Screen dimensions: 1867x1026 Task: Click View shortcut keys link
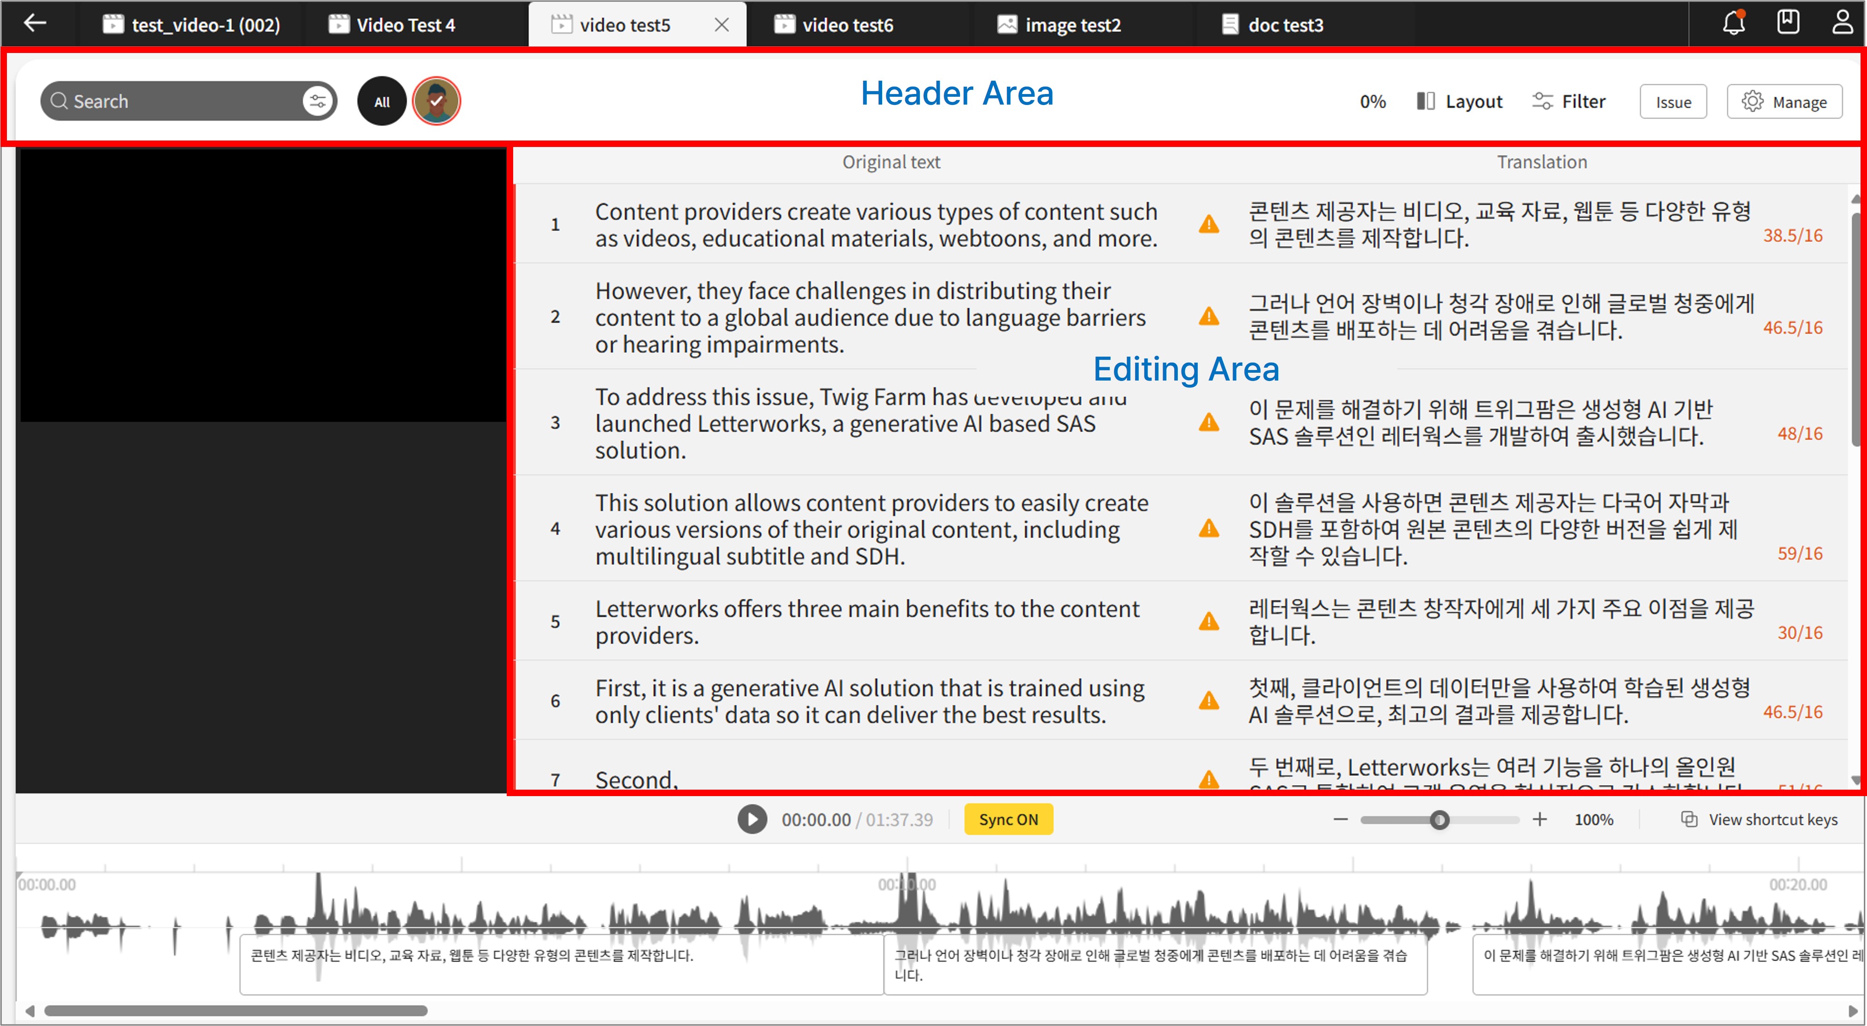pos(1759,819)
